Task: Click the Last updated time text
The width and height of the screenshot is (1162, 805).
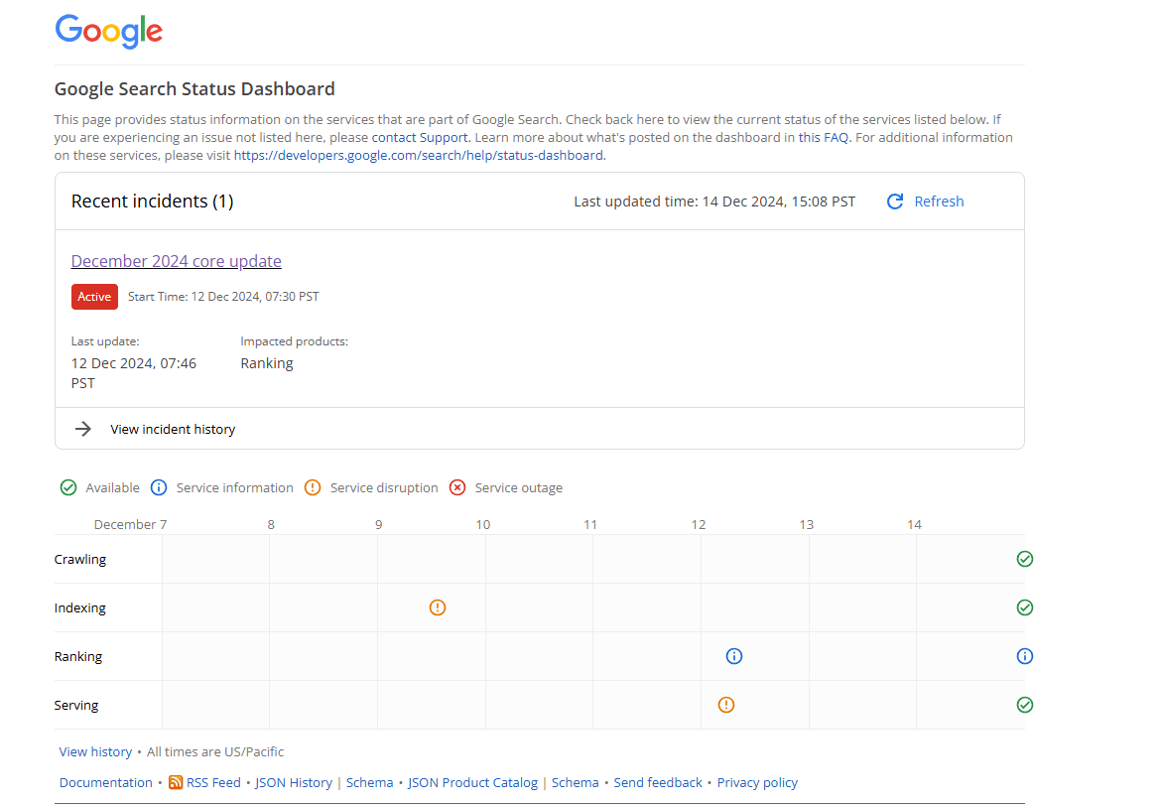Action: tap(714, 201)
